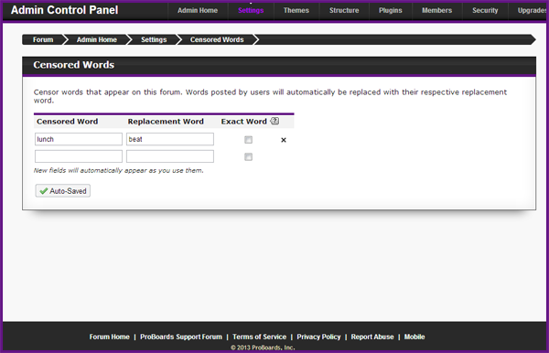
Task: Toggle Exact Word checkbox in the empty row
Action: tap(248, 156)
